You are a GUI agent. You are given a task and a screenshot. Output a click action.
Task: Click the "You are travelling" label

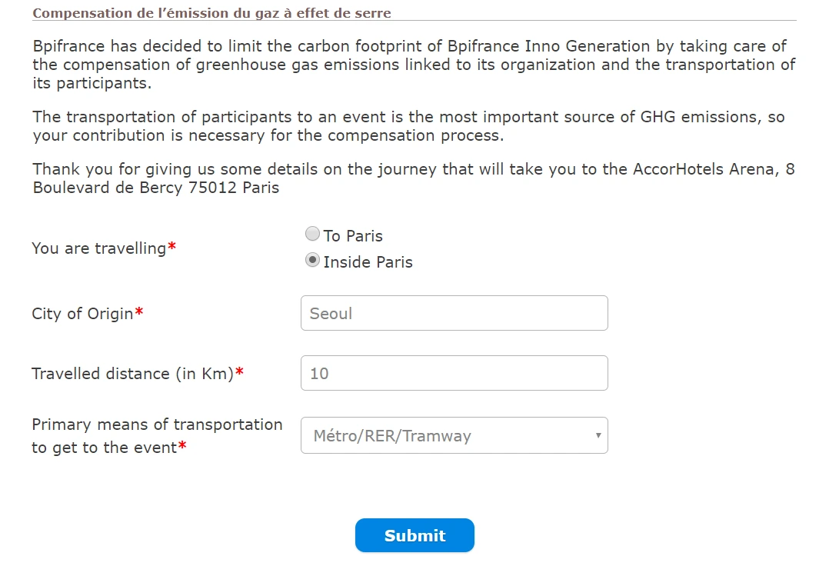(x=98, y=248)
